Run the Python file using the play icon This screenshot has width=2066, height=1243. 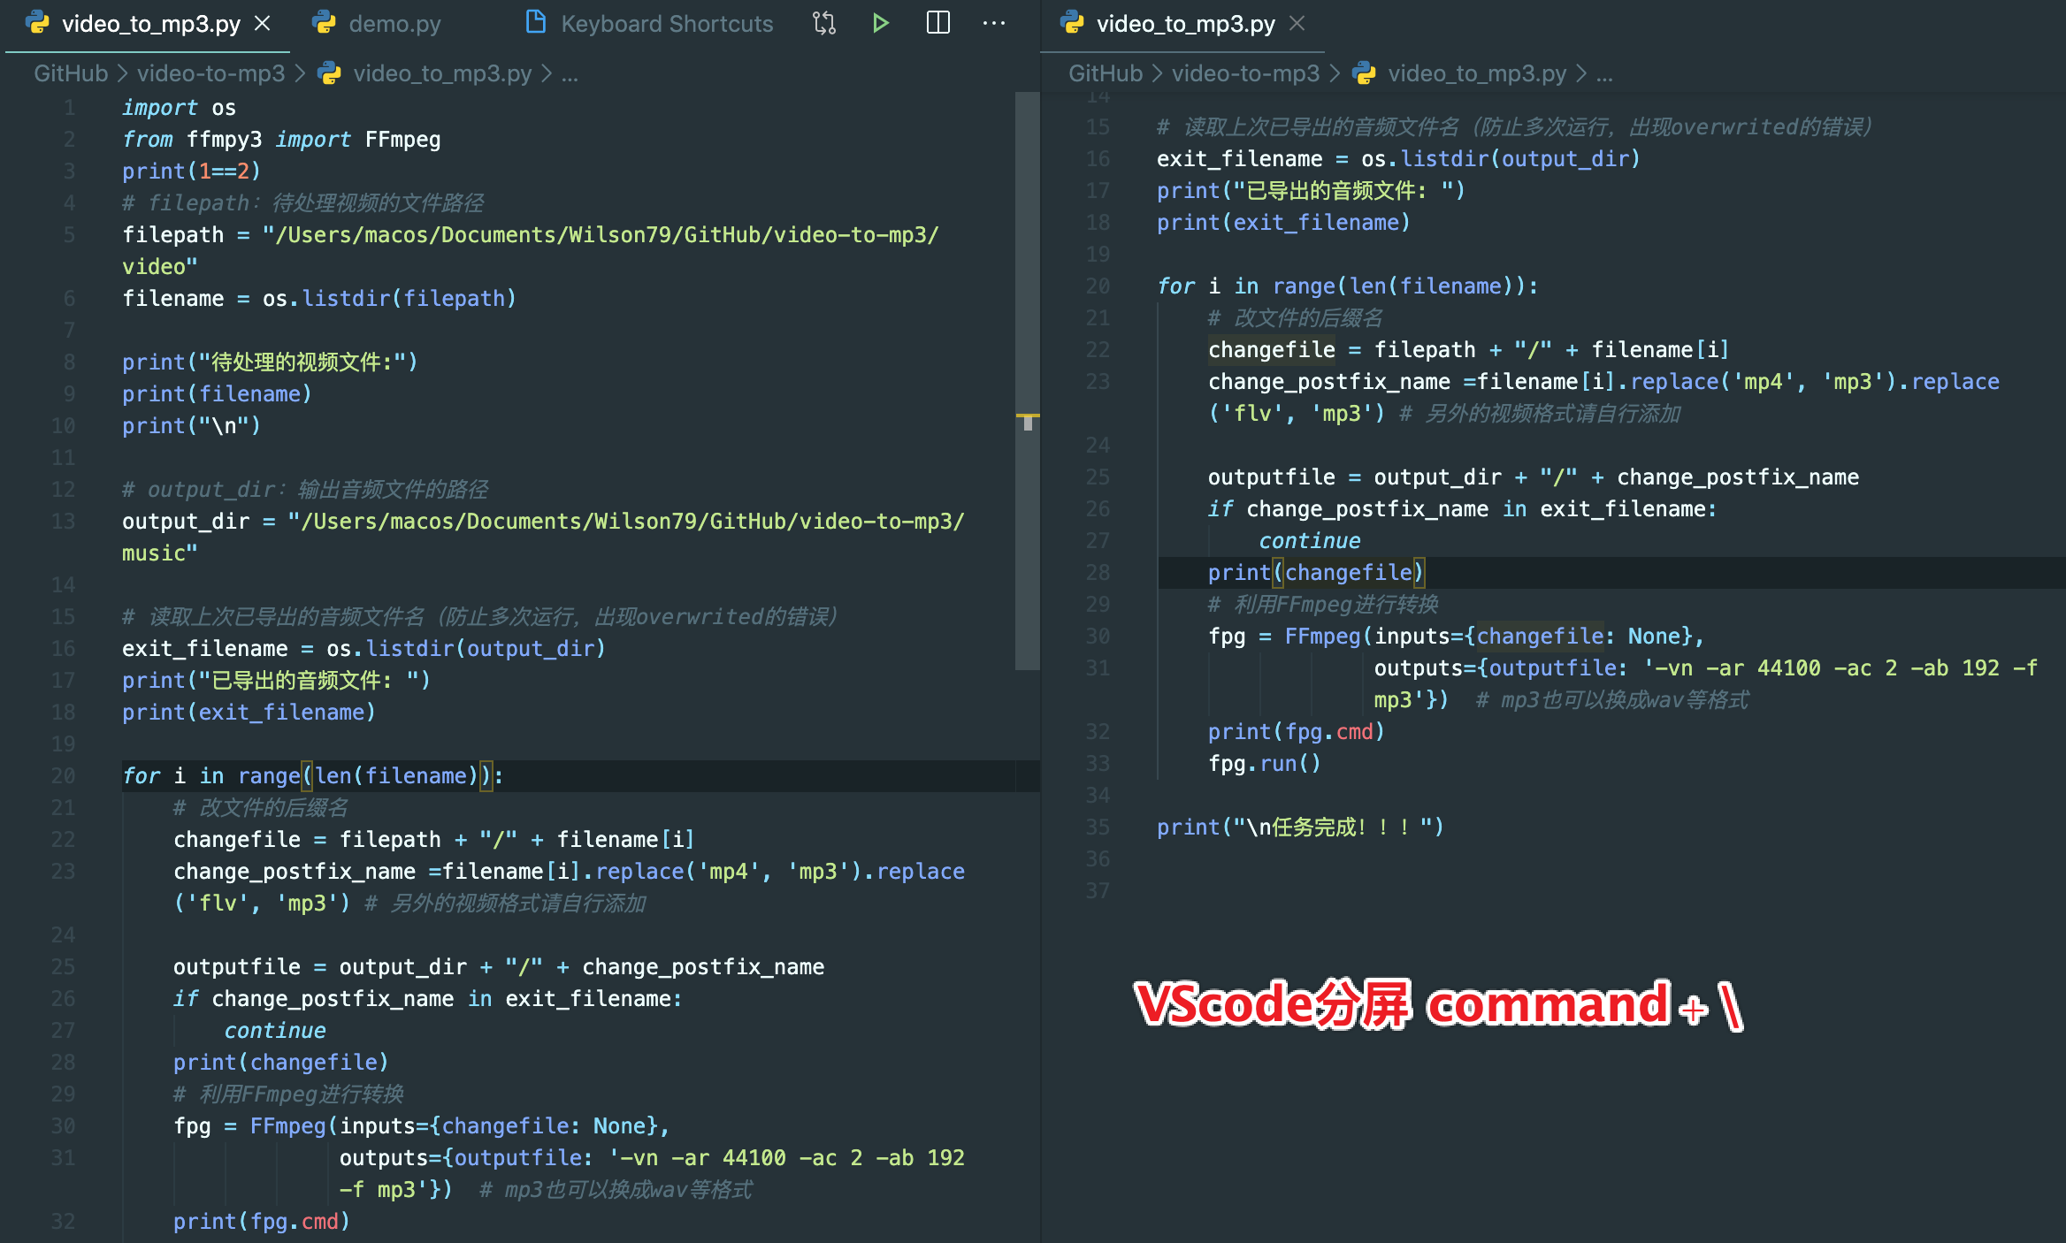(881, 23)
